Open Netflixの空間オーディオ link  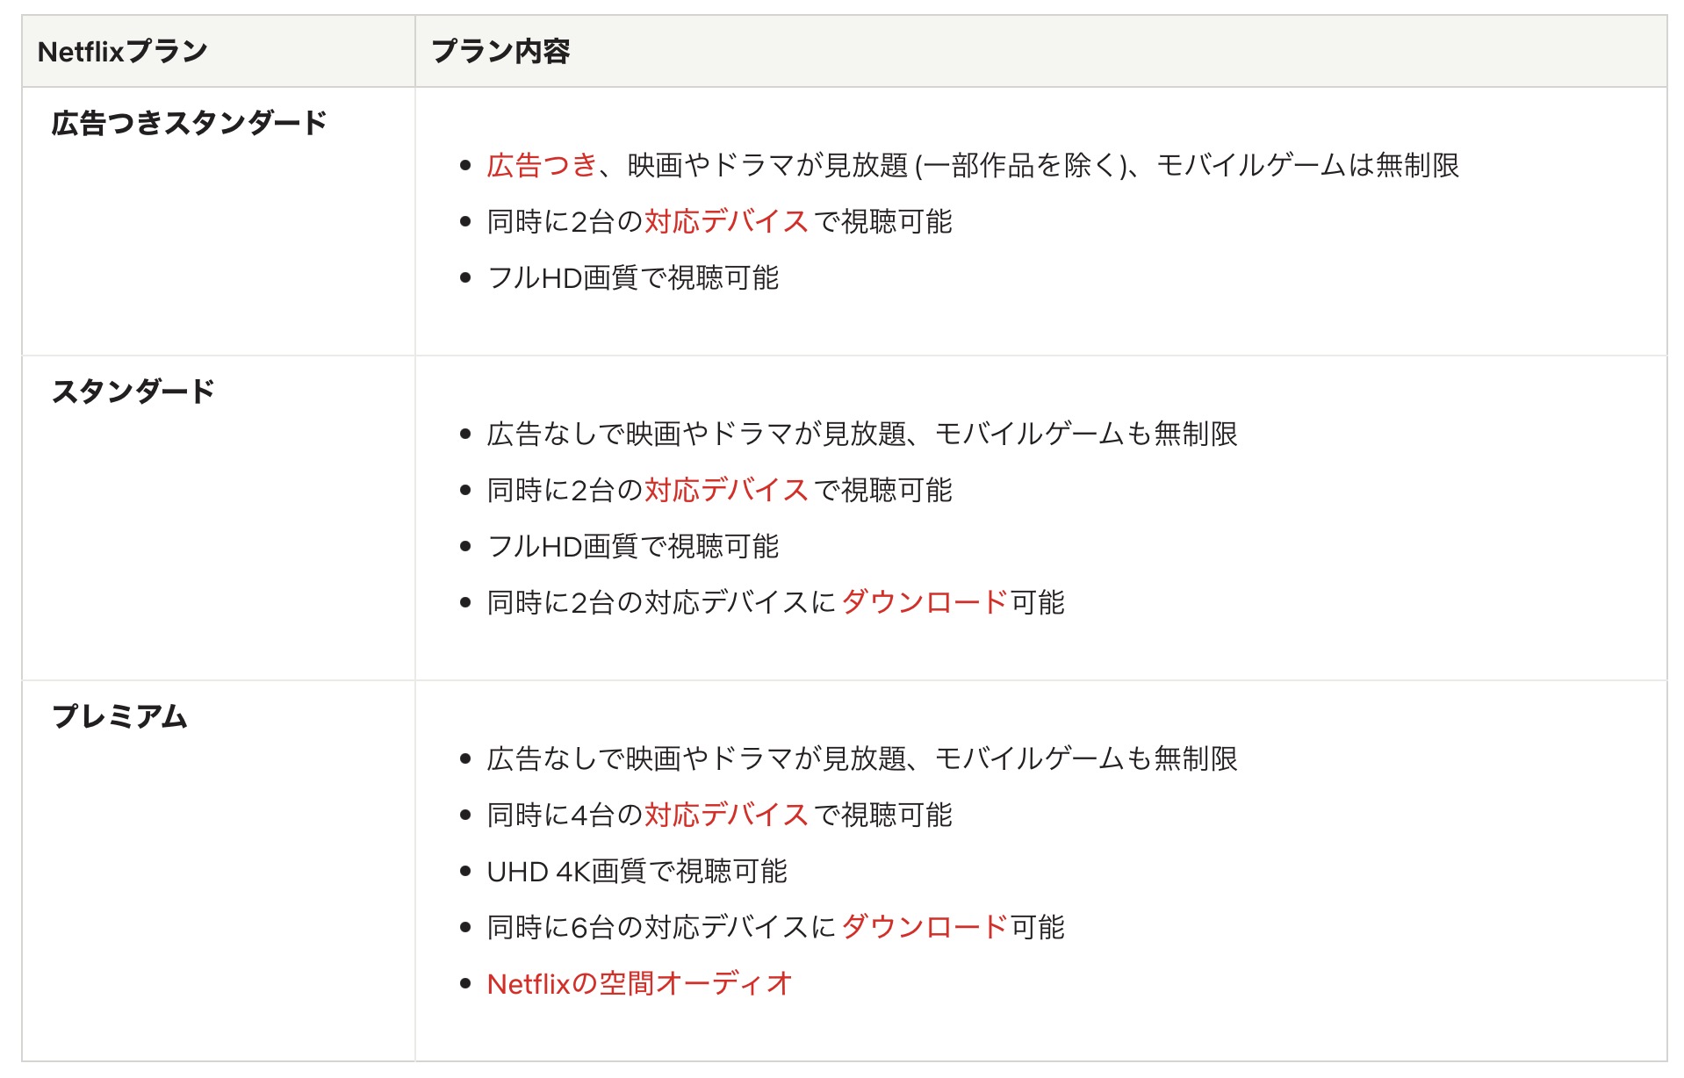click(x=639, y=983)
